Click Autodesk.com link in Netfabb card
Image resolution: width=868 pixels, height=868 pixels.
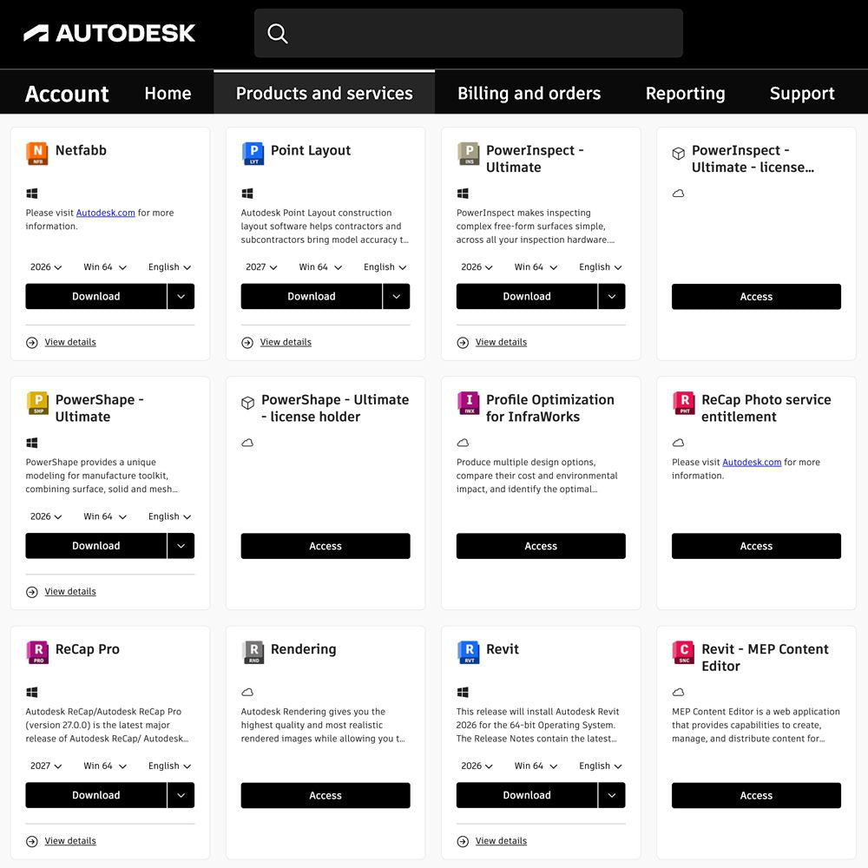[105, 213]
